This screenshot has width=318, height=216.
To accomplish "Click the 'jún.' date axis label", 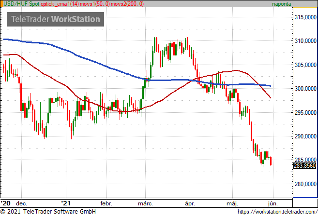I will (273, 203).
